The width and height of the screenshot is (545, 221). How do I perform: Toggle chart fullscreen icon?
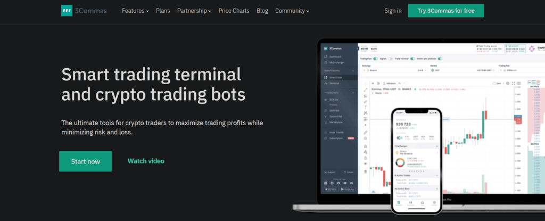(514, 84)
